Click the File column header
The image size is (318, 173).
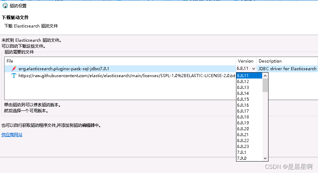(x=120, y=61)
